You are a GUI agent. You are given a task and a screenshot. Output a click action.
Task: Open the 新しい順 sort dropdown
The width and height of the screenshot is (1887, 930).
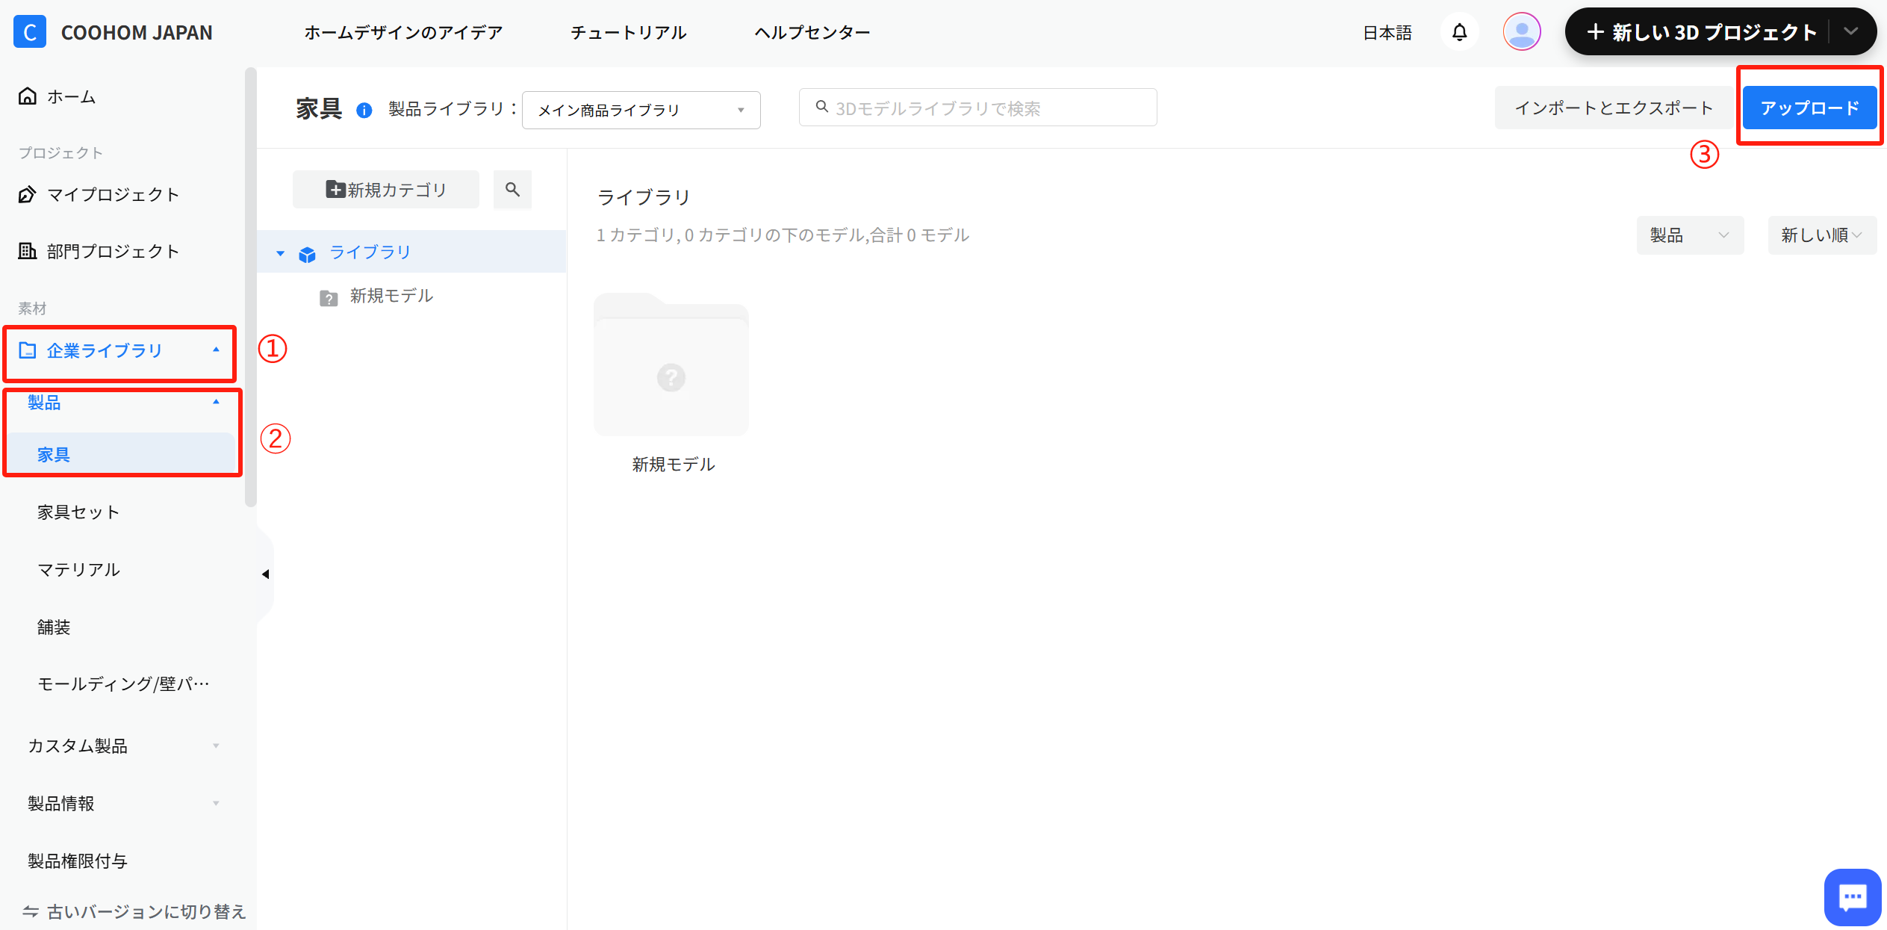coord(1821,235)
